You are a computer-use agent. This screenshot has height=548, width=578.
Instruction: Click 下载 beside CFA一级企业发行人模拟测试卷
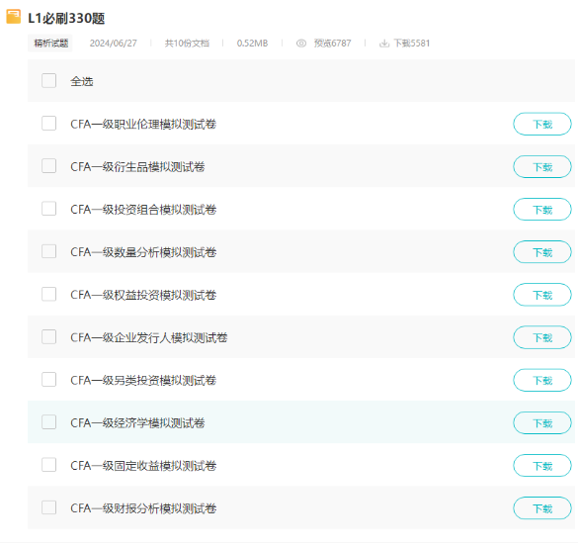coord(542,337)
